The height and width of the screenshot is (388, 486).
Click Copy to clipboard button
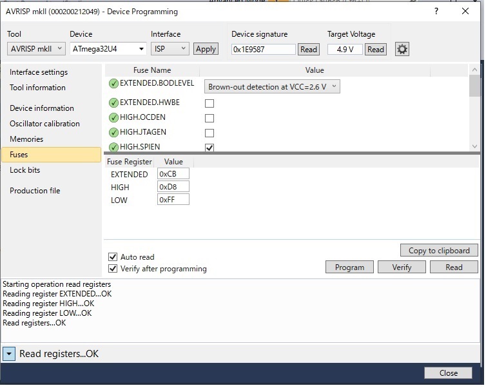439,251
